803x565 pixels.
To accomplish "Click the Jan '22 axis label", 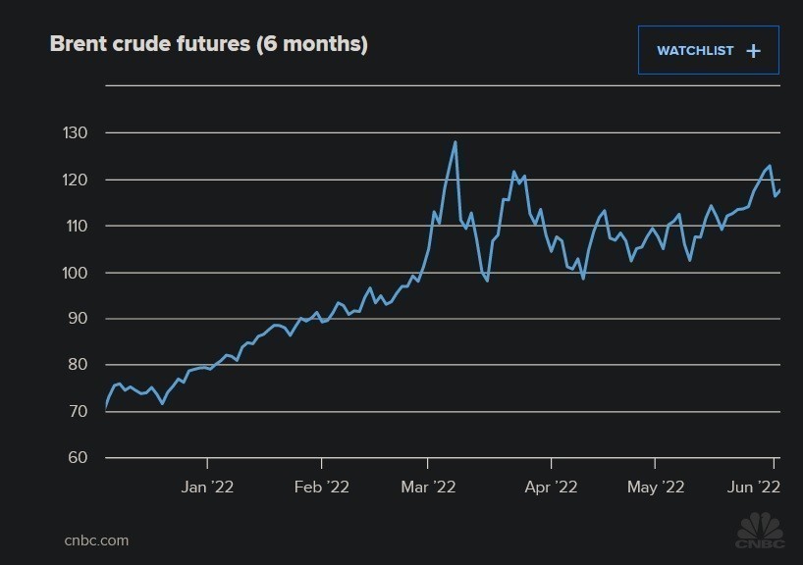I will 207,486.
